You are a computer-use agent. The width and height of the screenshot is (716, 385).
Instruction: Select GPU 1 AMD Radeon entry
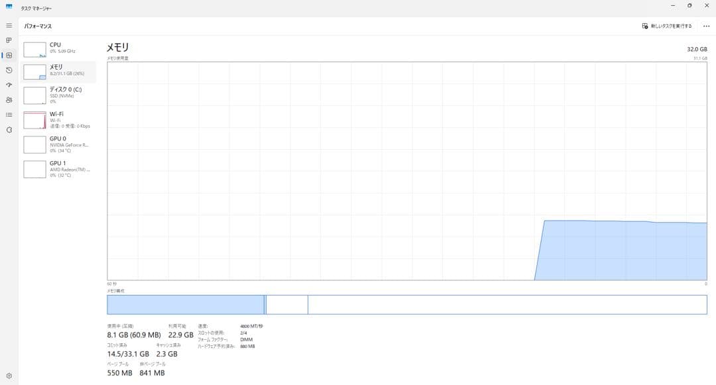coord(58,168)
